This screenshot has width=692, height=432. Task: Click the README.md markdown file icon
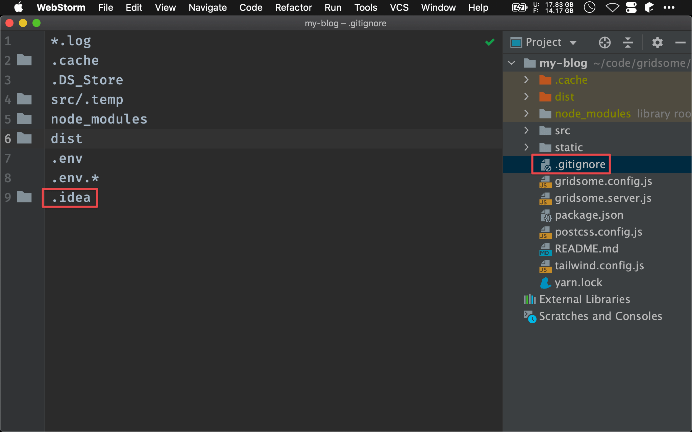pos(545,249)
